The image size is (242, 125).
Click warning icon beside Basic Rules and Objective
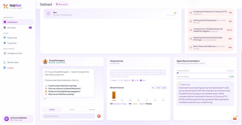click(x=191, y=47)
